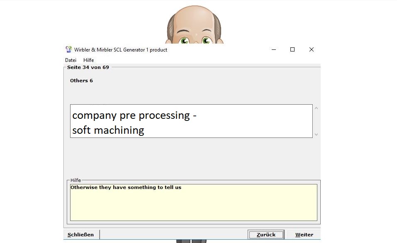Click the 'Seite 34 von 69' page label
397x243 pixels.
click(88, 67)
